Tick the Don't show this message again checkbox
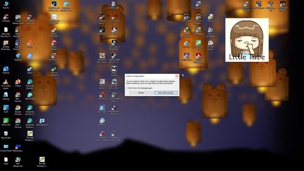Viewport: 304px width, 171px height. tap(128, 88)
